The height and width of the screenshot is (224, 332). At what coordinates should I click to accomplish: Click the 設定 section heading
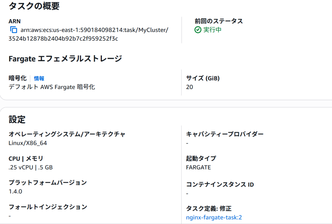tap(17, 119)
